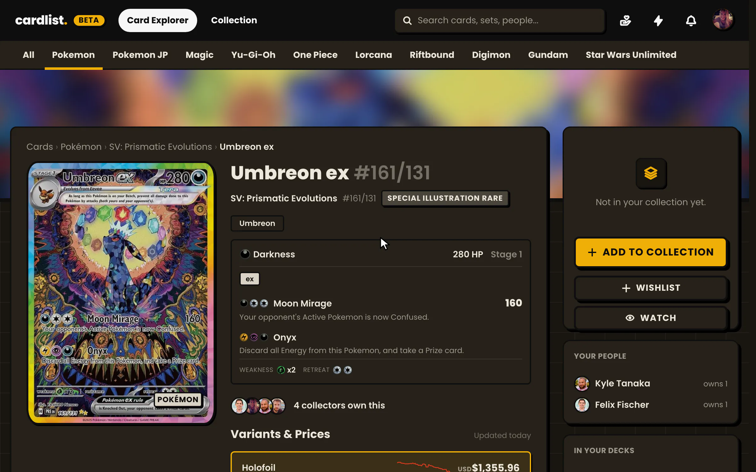Open Kyle Tanaka's profile
Screen dimensions: 756x472
point(622,384)
